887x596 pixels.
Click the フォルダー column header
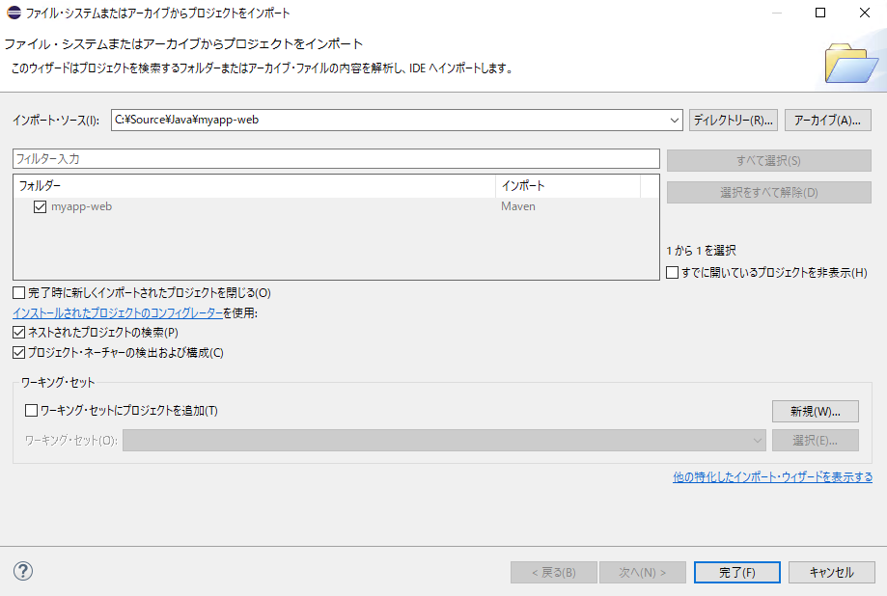click(x=41, y=185)
